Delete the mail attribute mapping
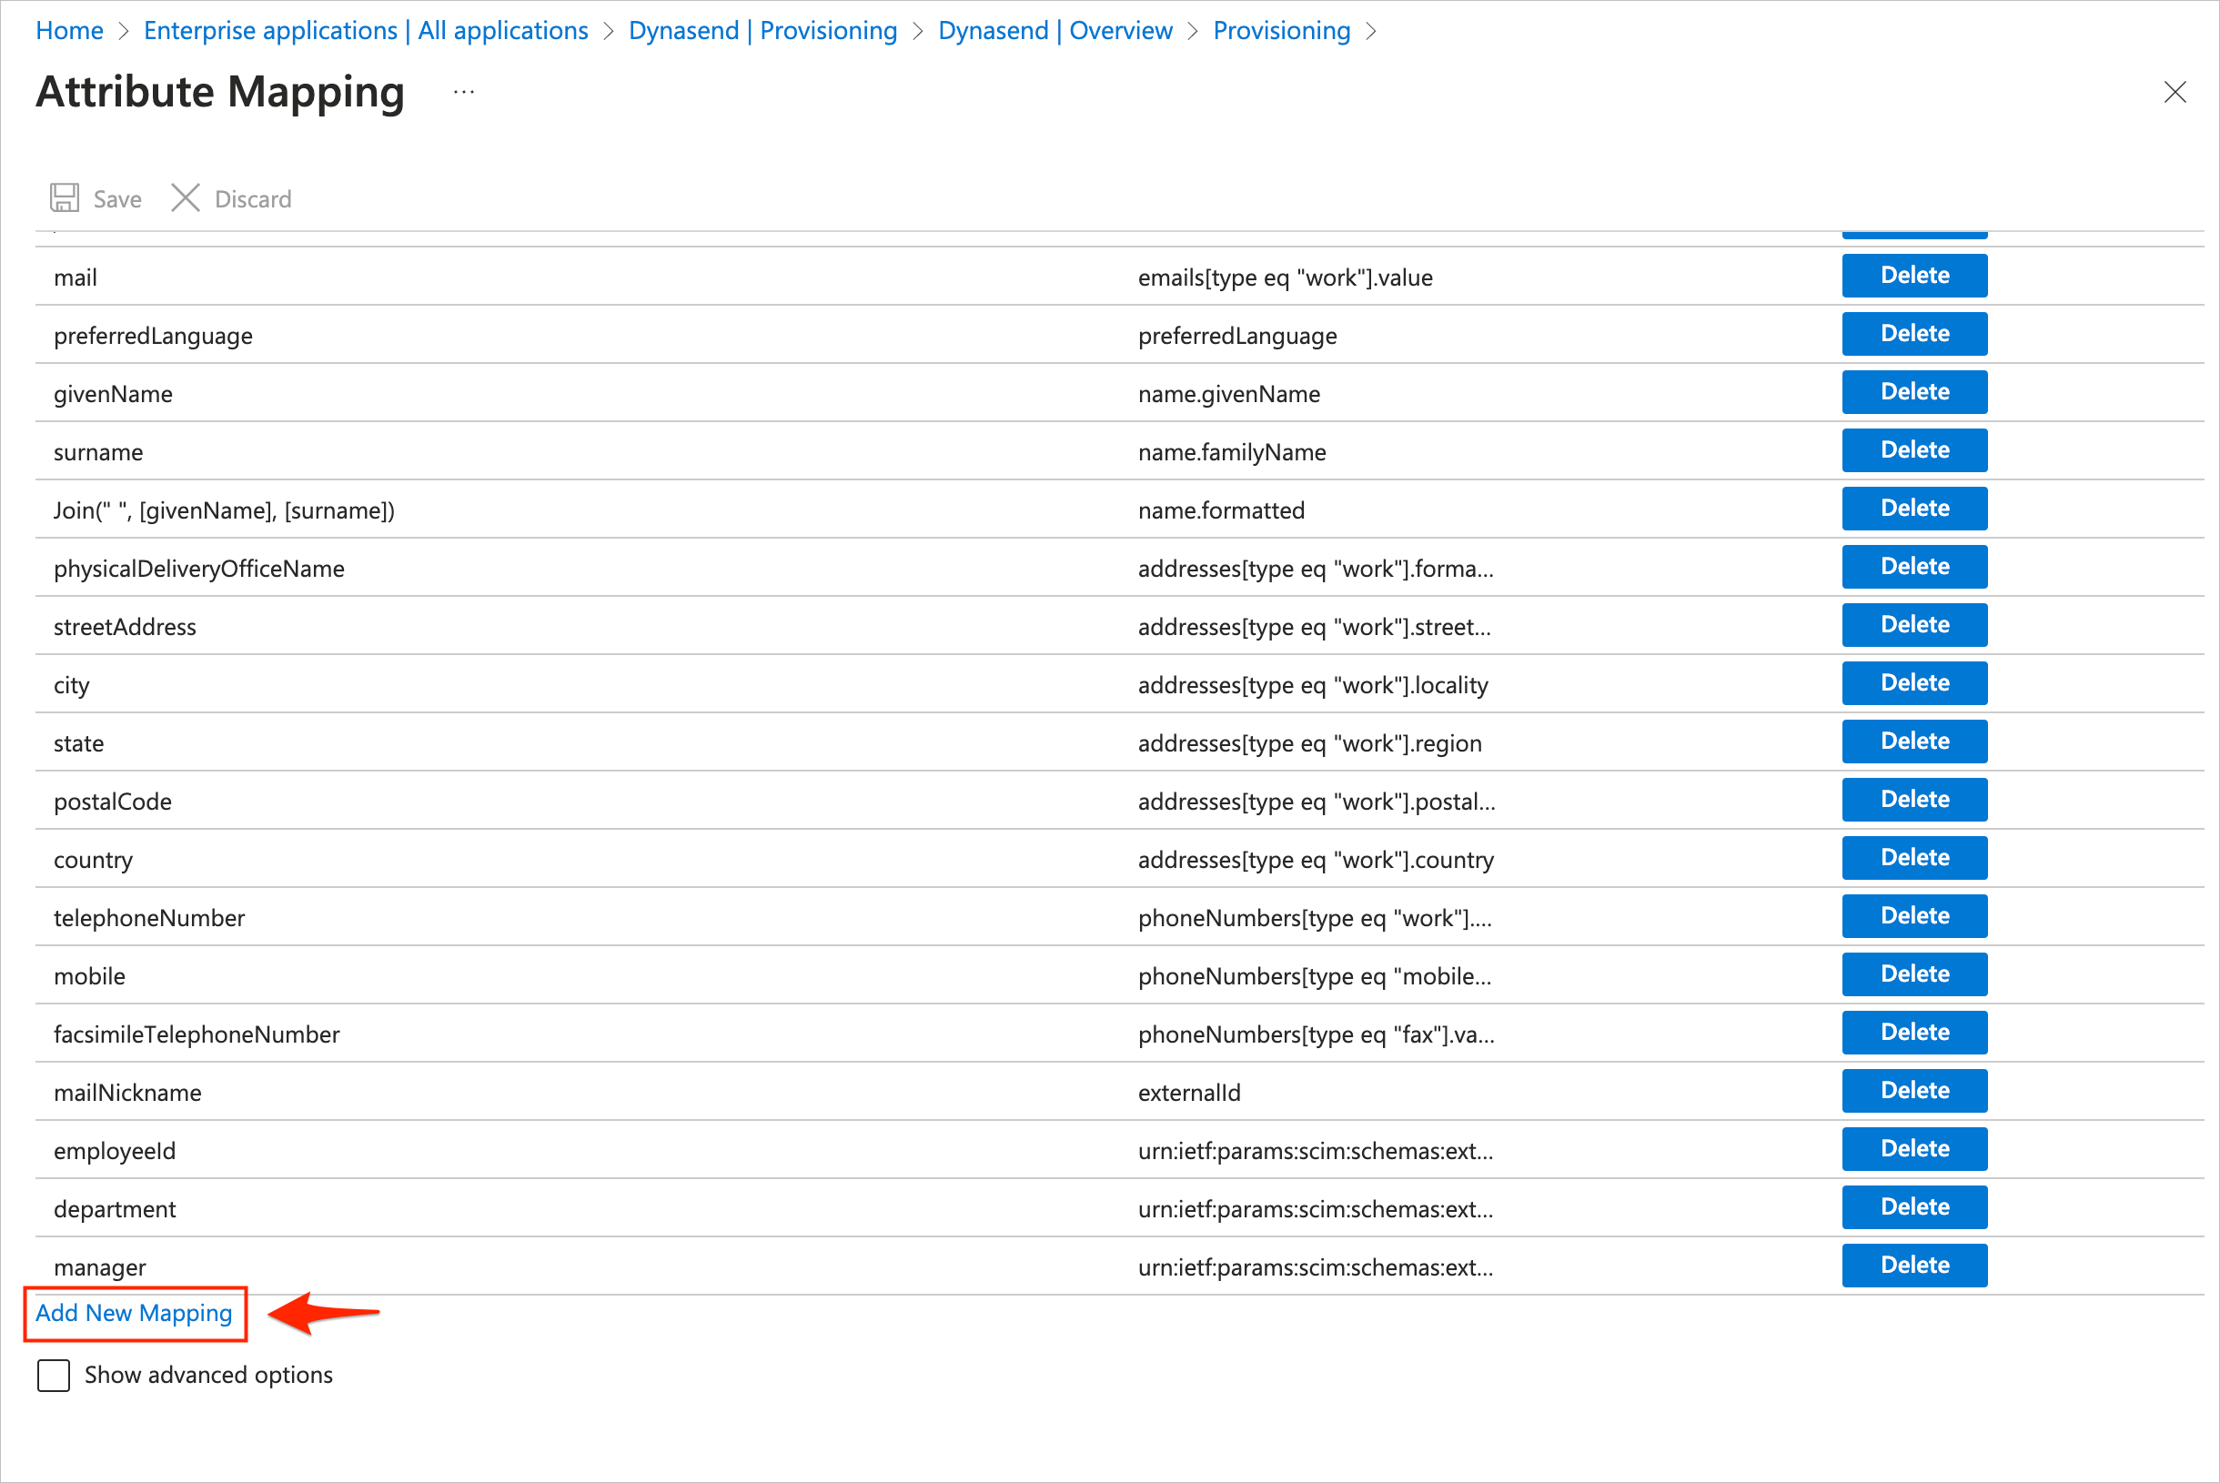Viewport: 2220px width, 1483px height. tap(1913, 276)
